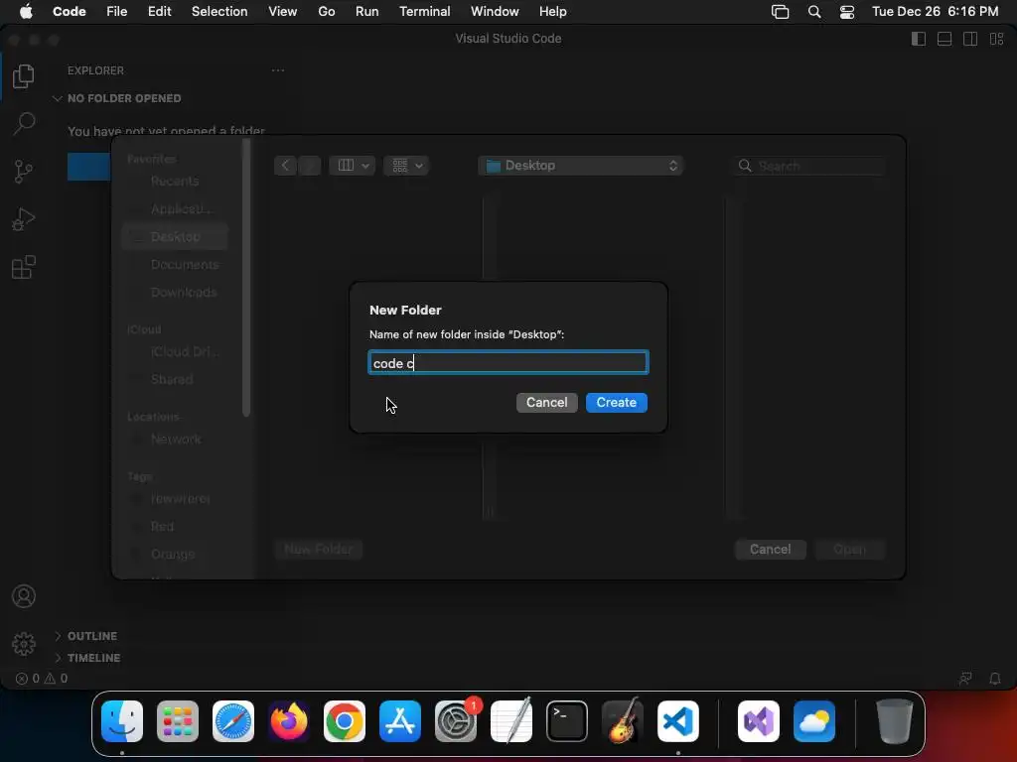Open the Source Control view
The image size is (1017, 762).
[x=24, y=172]
